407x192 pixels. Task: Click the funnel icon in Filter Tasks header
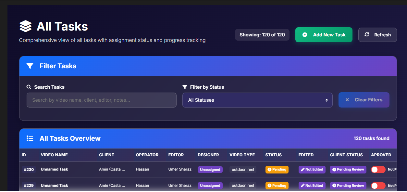[x=30, y=66]
